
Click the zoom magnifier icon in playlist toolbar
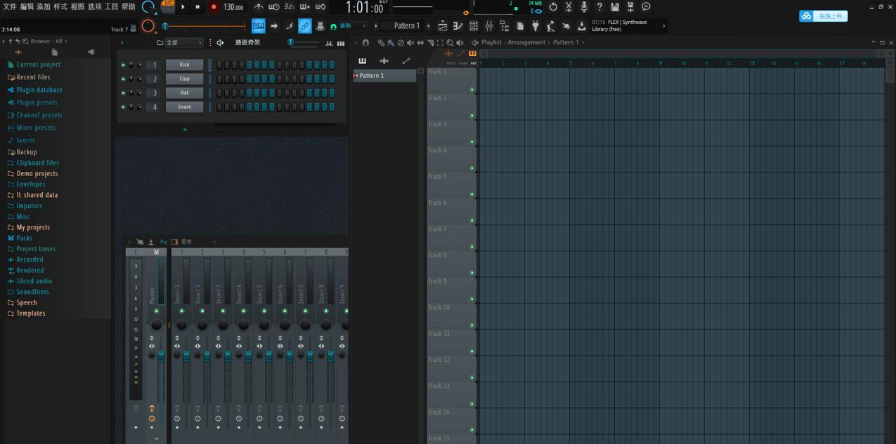(x=450, y=43)
